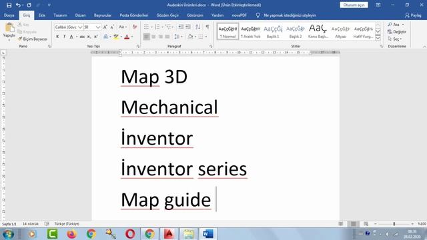The image size is (427, 240).
Task: Click the sort A-Z icon
Action: pos(197,27)
